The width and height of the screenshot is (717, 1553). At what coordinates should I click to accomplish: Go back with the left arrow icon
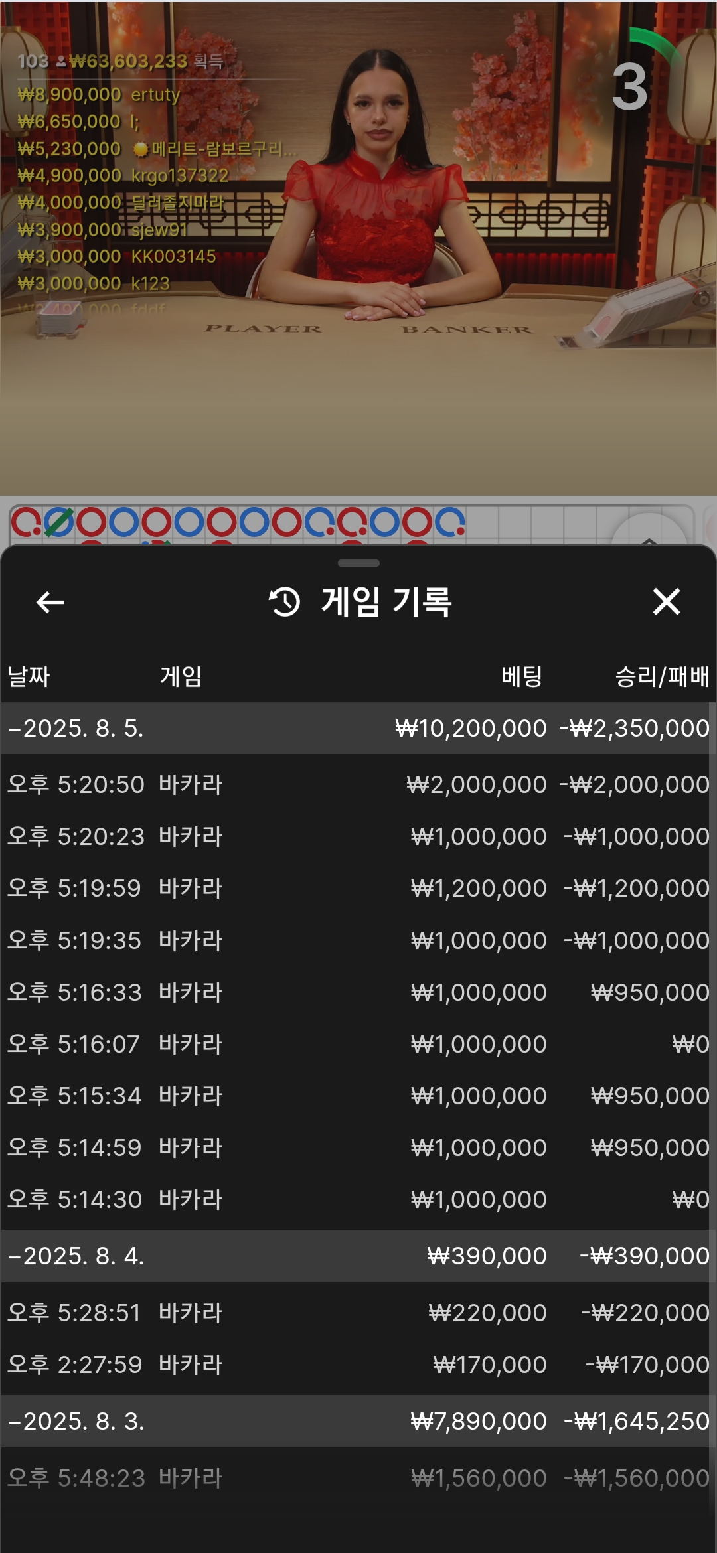pos(50,602)
